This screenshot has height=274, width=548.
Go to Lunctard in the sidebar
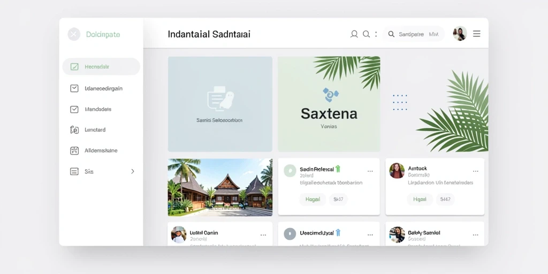coord(101,130)
